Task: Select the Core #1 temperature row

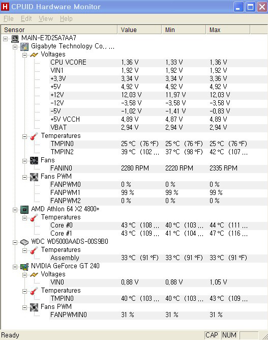Action: 158,234
